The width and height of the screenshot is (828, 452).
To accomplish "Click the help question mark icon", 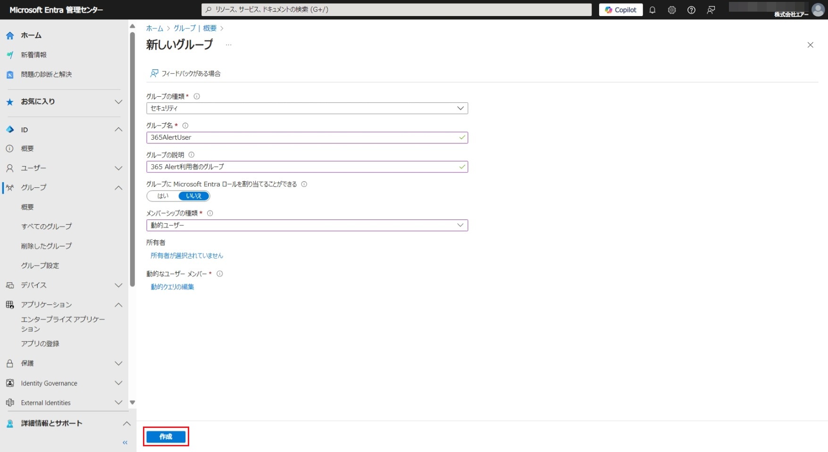I will coord(691,10).
